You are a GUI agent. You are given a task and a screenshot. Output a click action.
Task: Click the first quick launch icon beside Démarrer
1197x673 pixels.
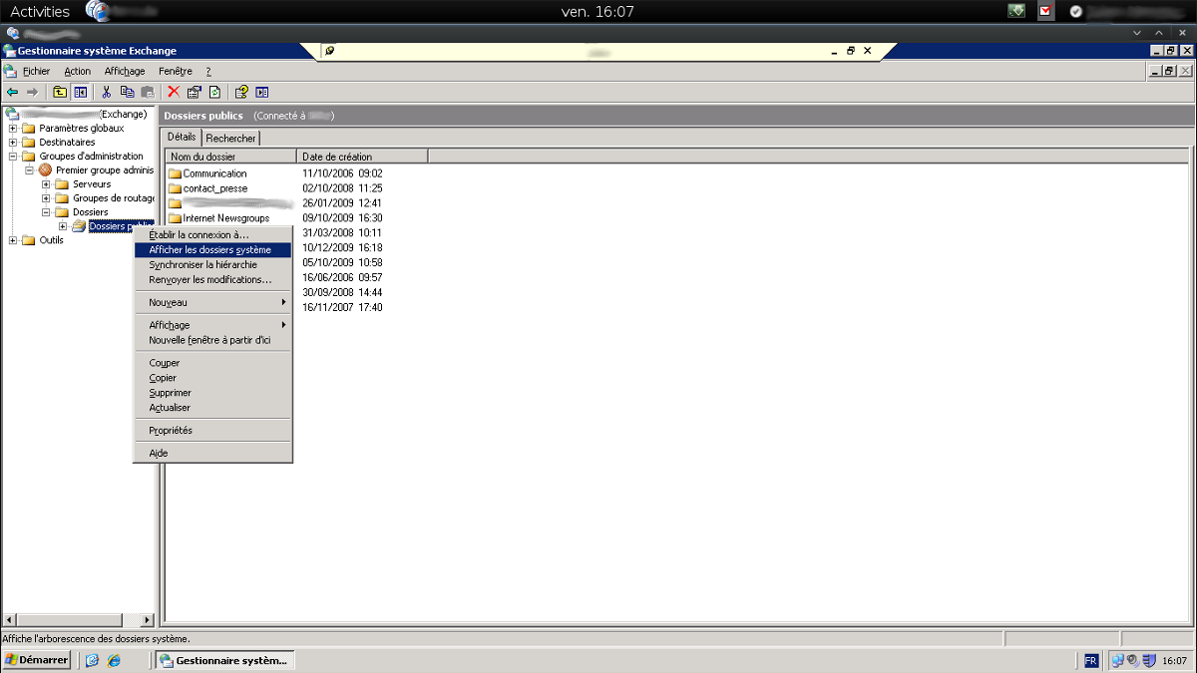point(92,660)
